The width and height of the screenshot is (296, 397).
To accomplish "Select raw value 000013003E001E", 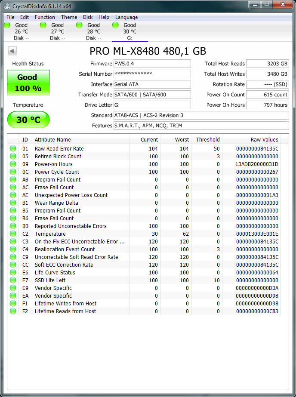I will pyautogui.click(x=257, y=234).
